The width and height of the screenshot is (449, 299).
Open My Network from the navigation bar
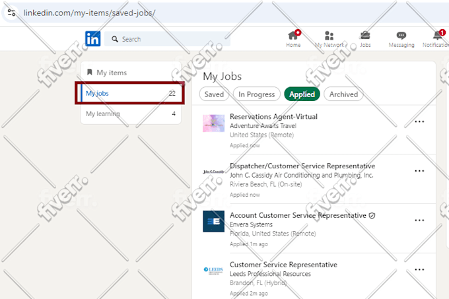coord(329,39)
